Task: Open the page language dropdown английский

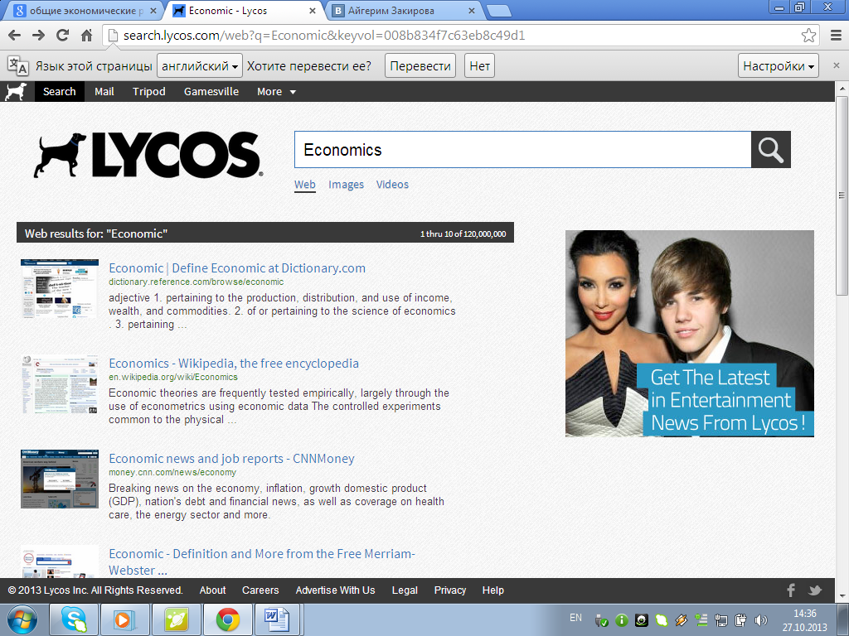Action: tap(200, 66)
